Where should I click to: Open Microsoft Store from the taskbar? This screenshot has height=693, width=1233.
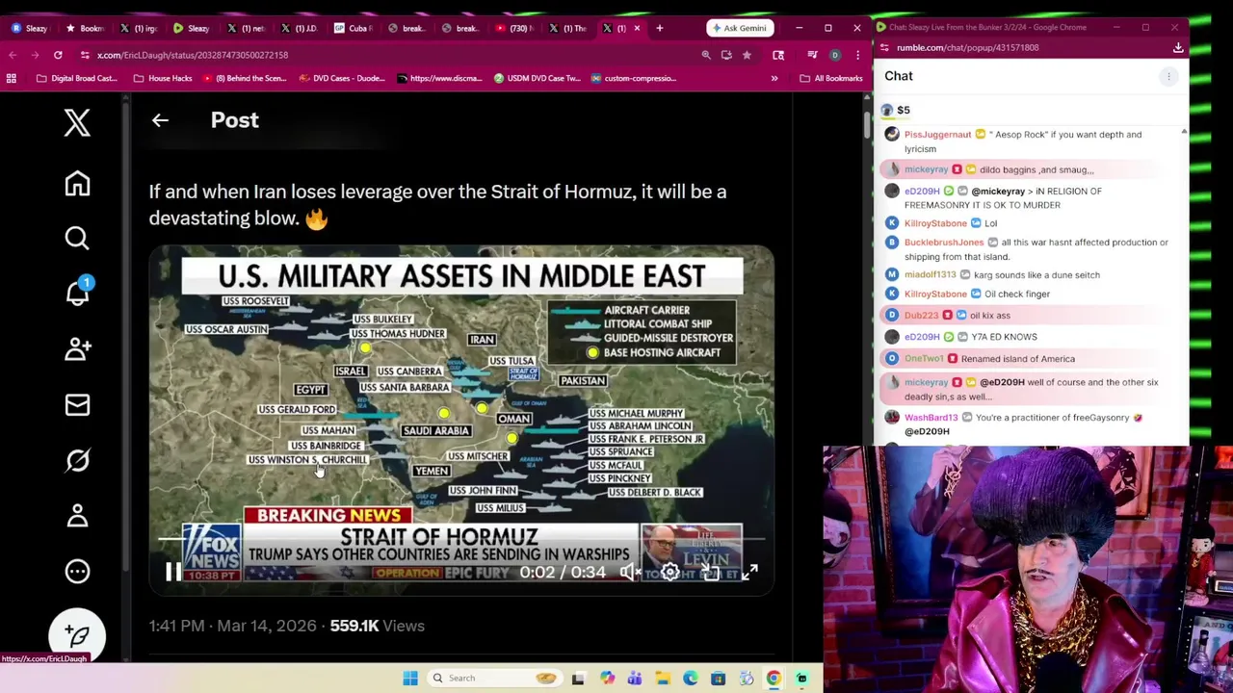point(719,678)
